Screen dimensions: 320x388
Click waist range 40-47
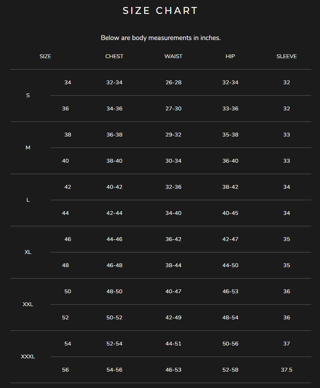(x=173, y=292)
